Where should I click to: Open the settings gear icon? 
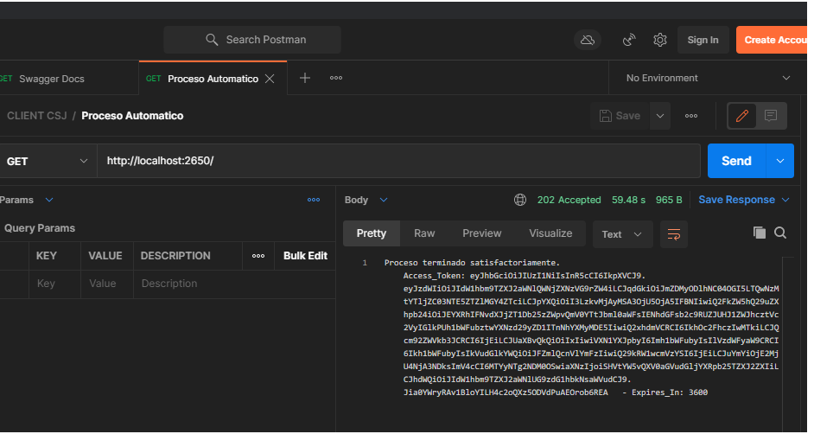660,40
